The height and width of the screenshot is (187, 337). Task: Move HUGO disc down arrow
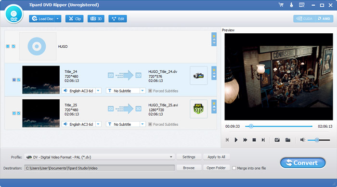coord(214,43)
